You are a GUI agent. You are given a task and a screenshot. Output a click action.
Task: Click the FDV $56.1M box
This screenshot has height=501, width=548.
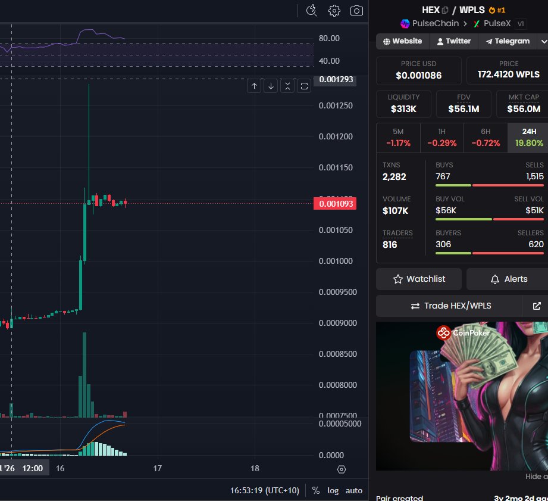(464, 104)
